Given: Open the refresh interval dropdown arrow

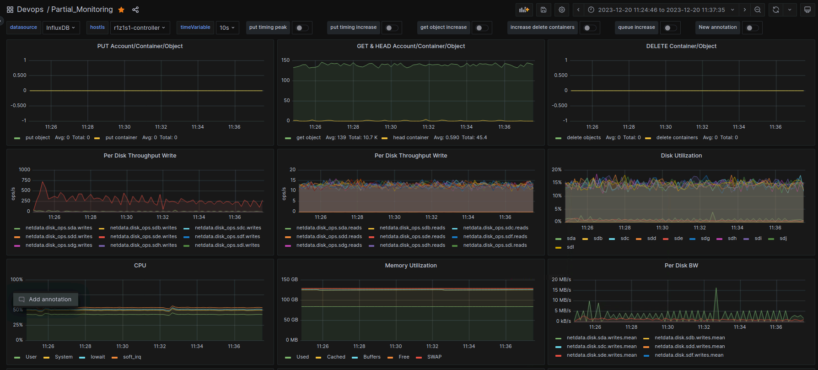Looking at the screenshot, I should 790,10.
